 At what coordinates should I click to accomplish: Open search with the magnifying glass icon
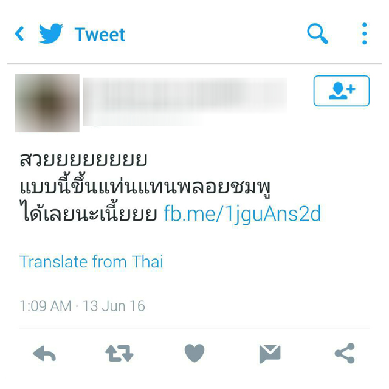point(317,34)
